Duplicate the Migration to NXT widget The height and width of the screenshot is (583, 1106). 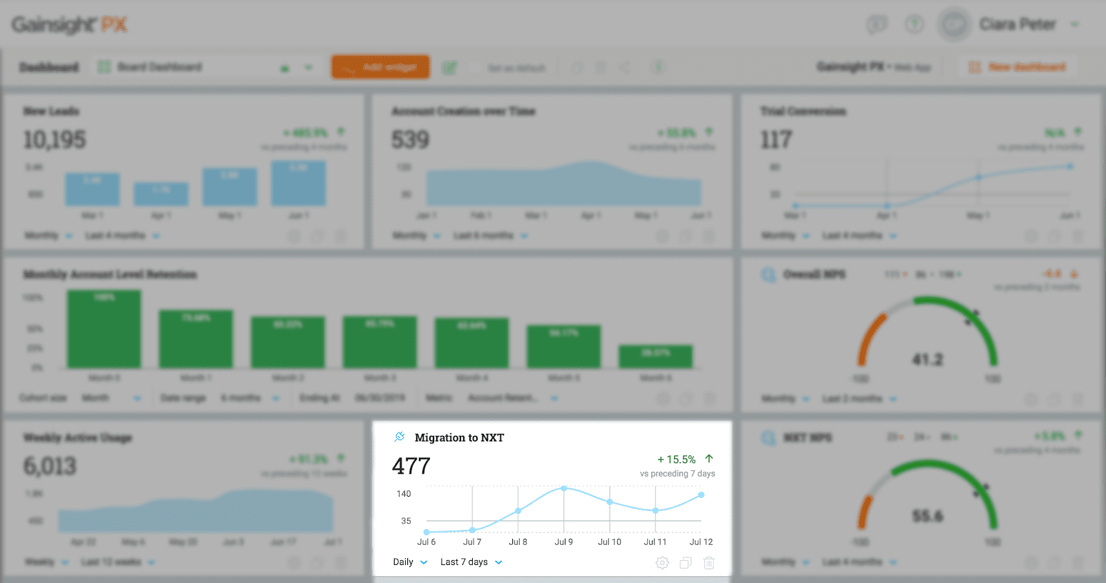[x=686, y=563]
